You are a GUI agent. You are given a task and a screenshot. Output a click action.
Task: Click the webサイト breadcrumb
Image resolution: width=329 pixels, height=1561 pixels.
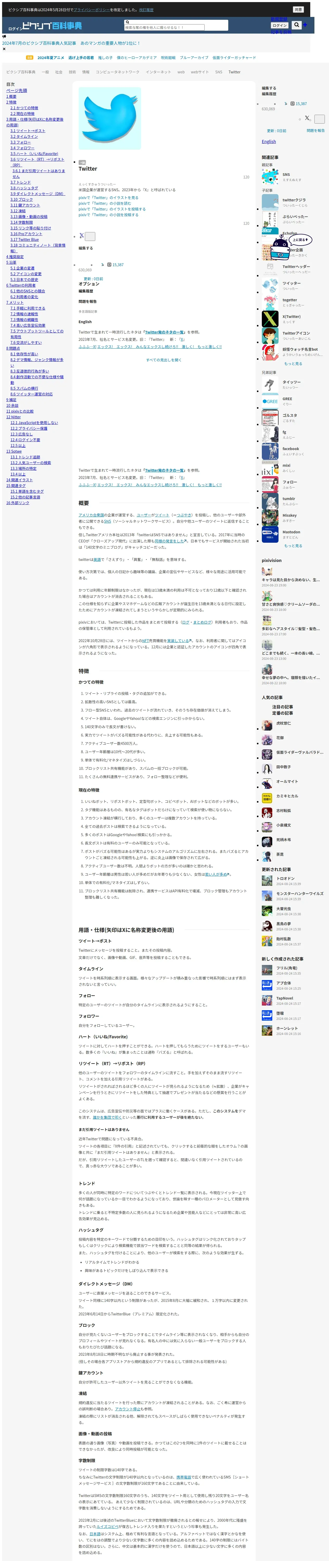(x=200, y=72)
